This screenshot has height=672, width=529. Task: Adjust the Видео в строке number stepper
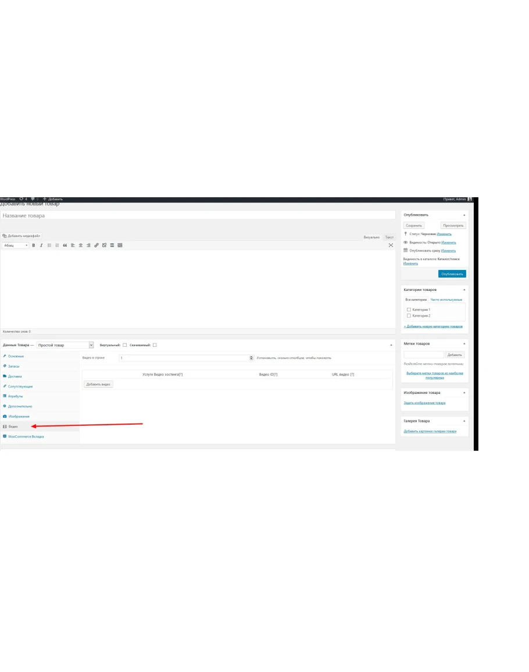(x=251, y=358)
